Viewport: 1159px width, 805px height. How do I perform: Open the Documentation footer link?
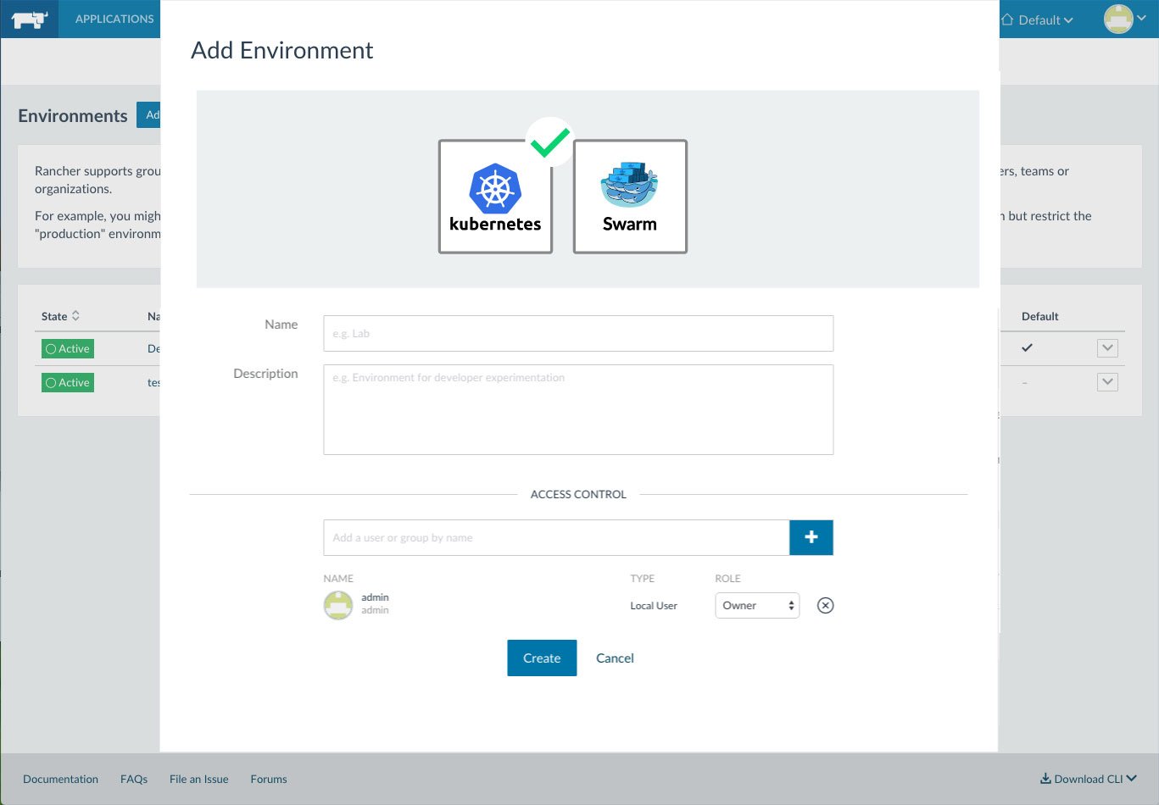point(60,779)
